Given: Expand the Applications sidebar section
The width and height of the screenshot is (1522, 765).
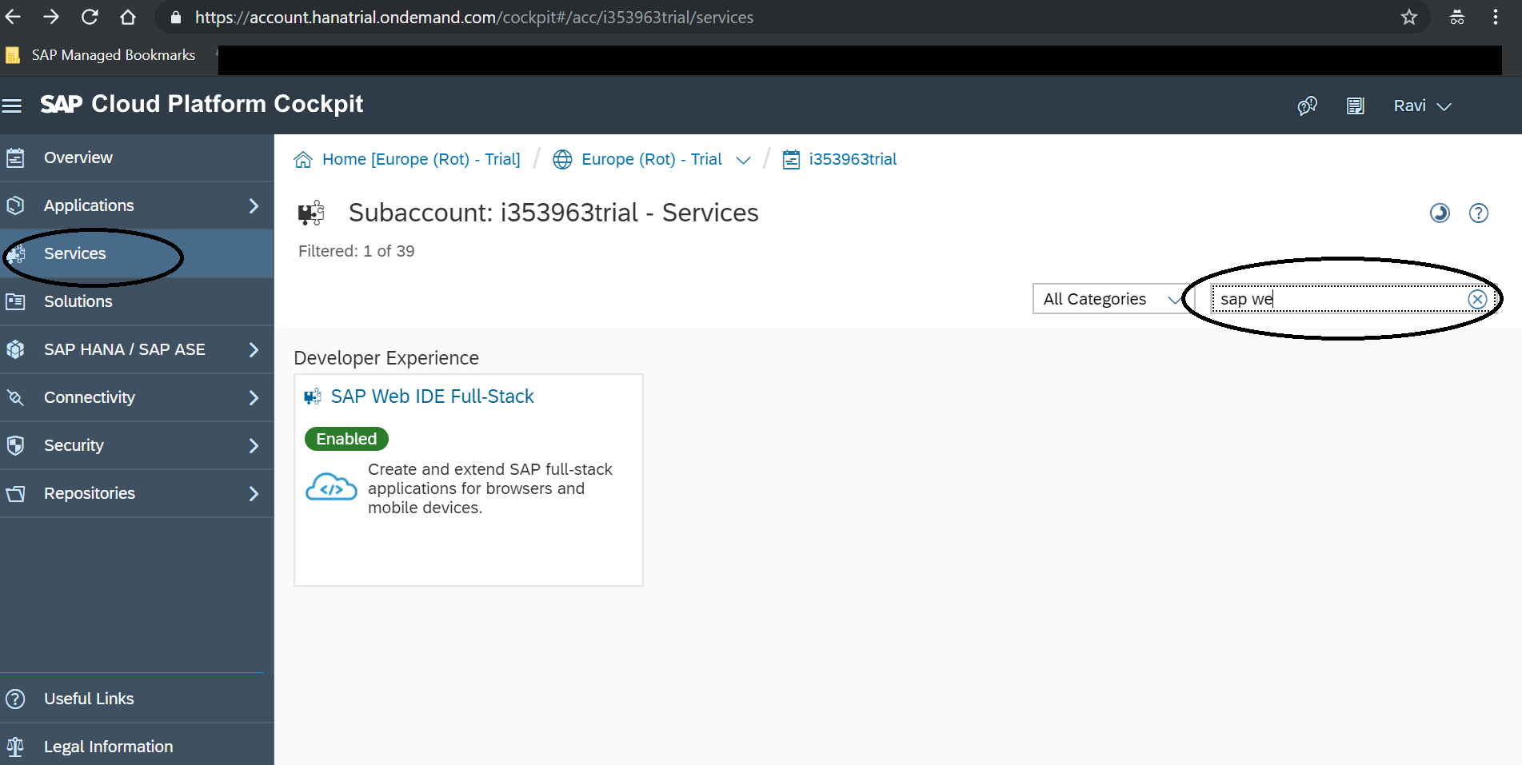Looking at the screenshot, I should 254,205.
